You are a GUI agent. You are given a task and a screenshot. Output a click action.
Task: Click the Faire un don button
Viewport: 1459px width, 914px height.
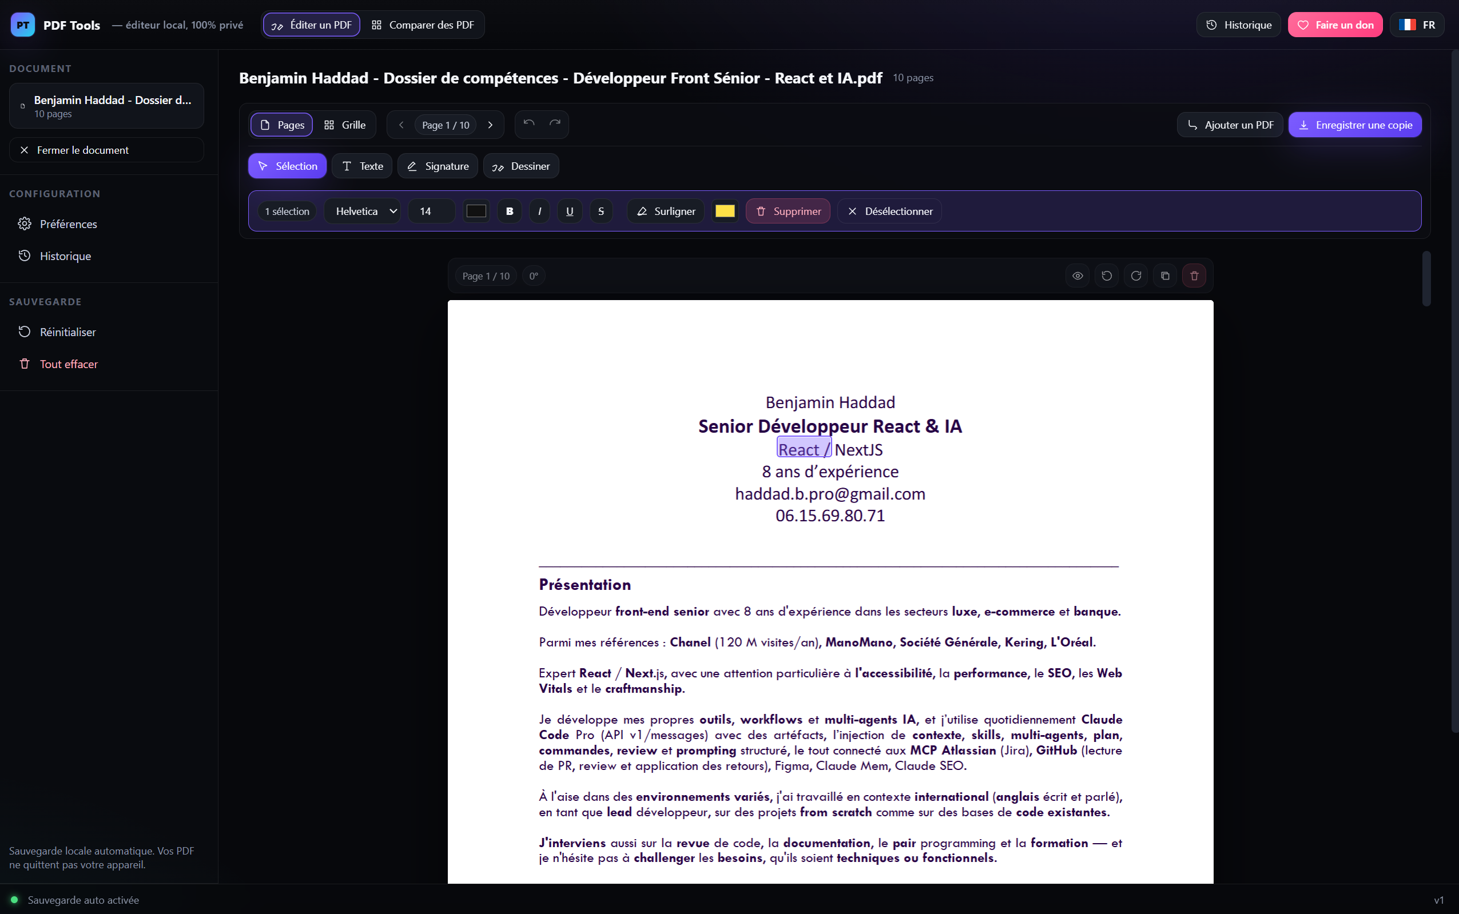point(1335,25)
